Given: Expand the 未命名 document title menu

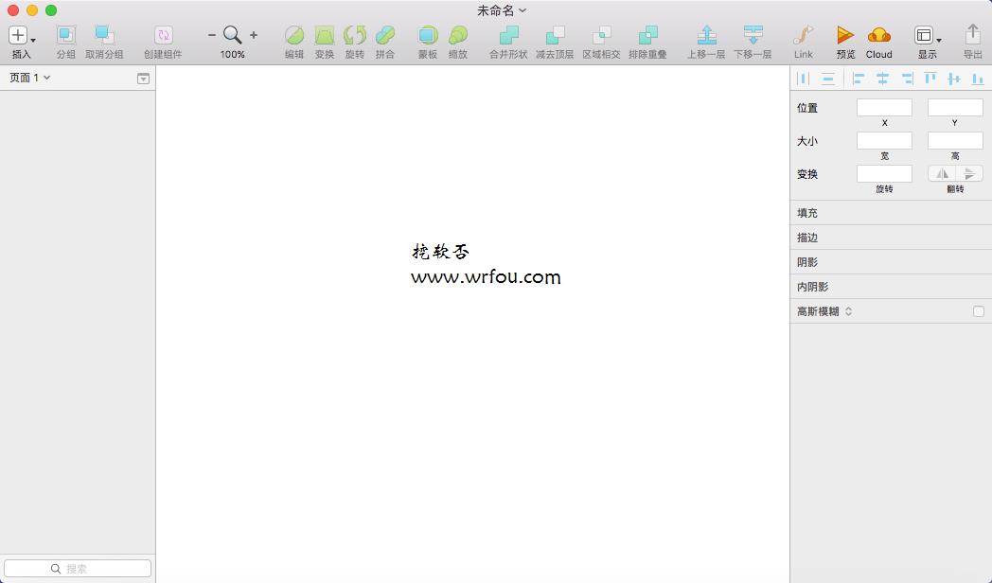Looking at the screenshot, I should [502, 10].
